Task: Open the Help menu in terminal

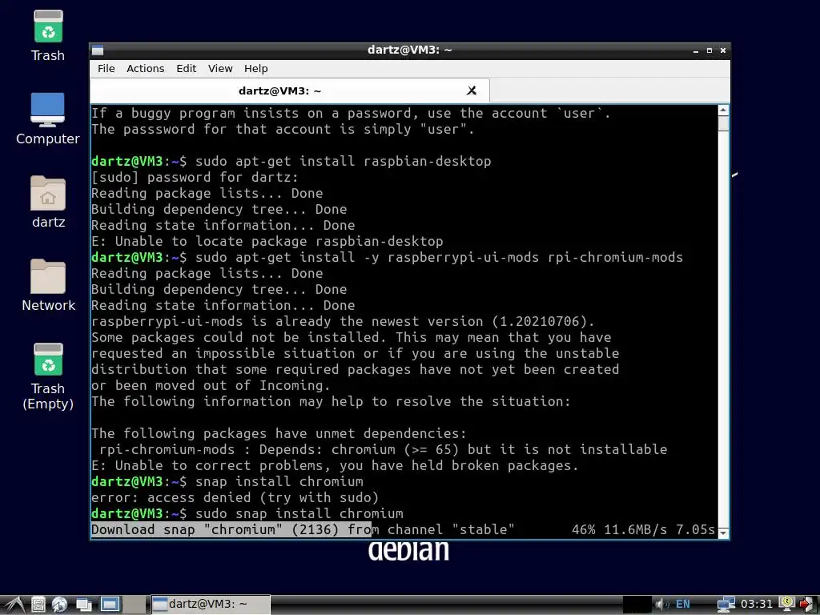Action: pyautogui.click(x=255, y=69)
